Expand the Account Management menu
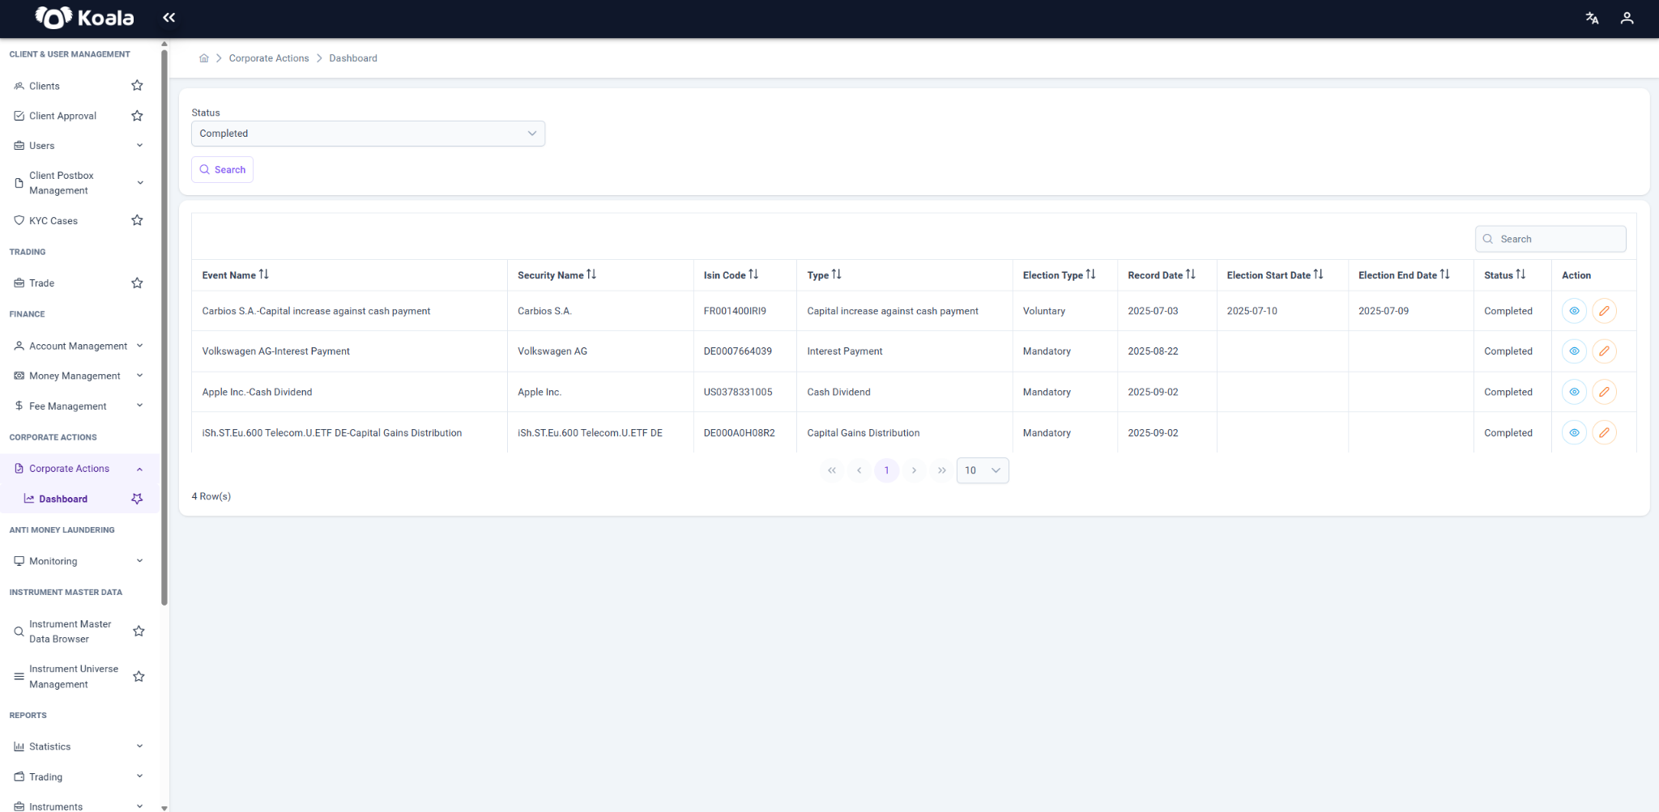1659x812 pixels. 79,346
